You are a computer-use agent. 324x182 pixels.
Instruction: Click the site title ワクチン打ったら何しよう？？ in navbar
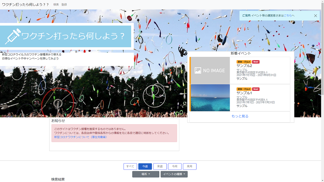tap(25, 5)
